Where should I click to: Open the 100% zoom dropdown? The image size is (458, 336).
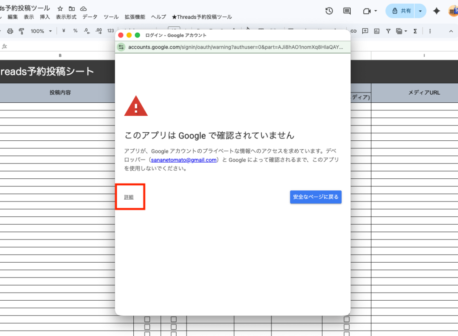(41, 31)
